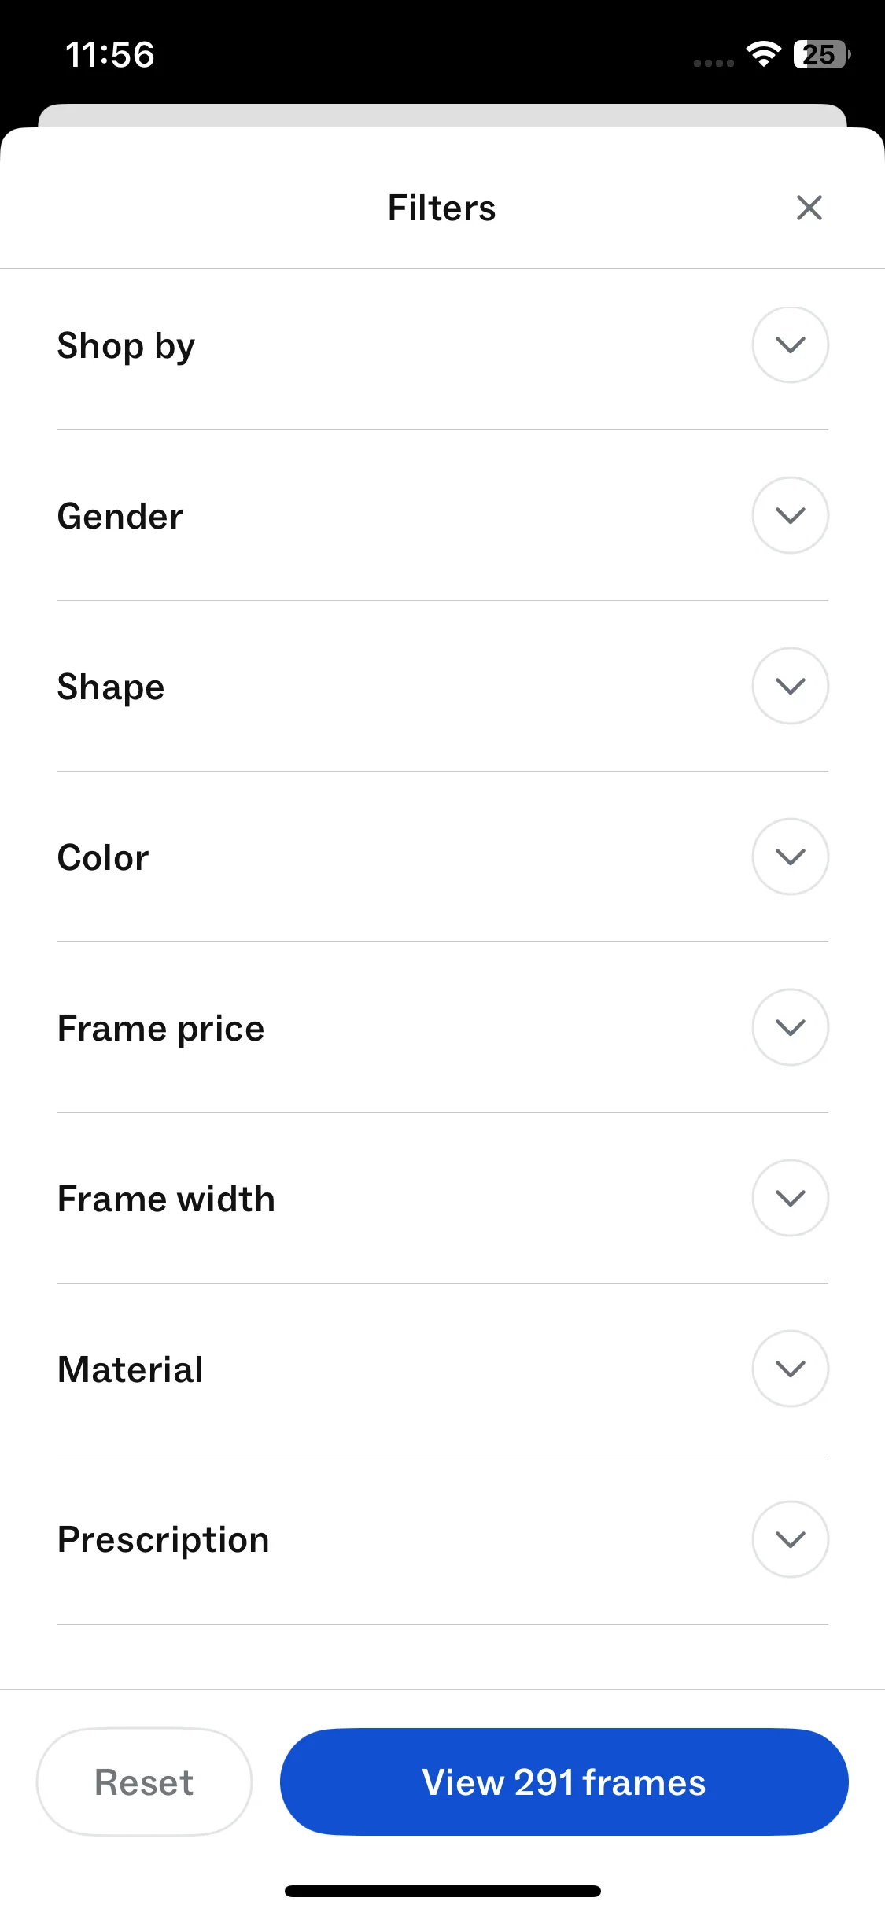The height and width of the screenshot is (1916, 885).
Task: Tap the Reset button
Action: (144, 1782)
